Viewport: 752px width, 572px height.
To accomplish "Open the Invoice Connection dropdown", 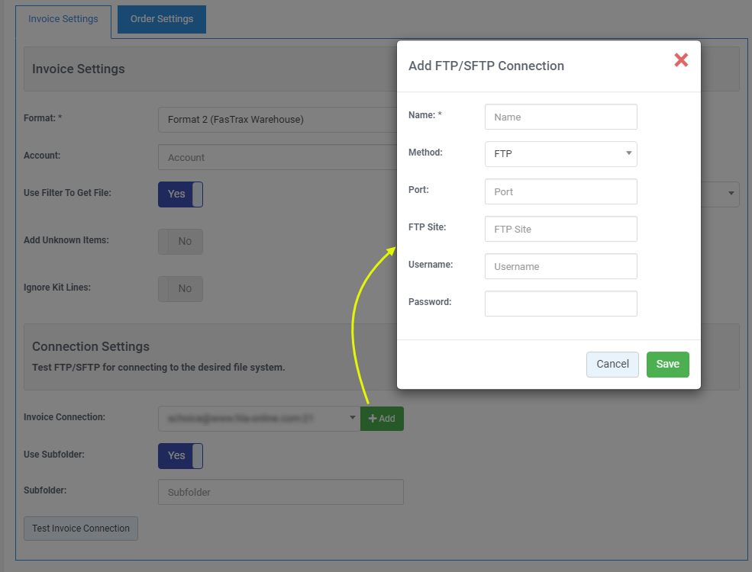I will pyautogui.click(x=259, y=419).
